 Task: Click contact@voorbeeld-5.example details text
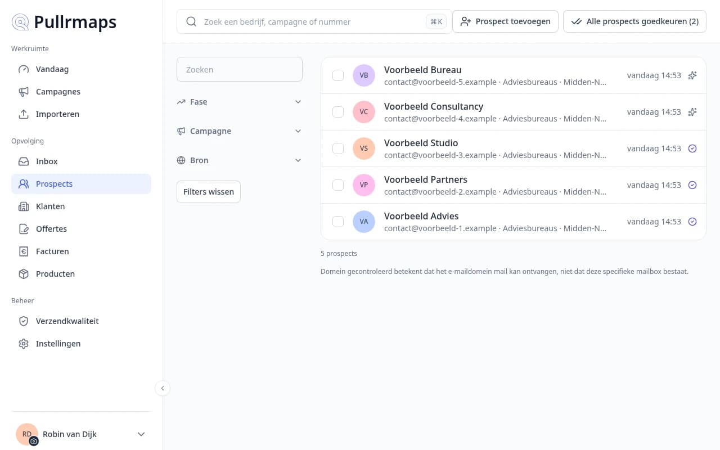click(495, 82)
